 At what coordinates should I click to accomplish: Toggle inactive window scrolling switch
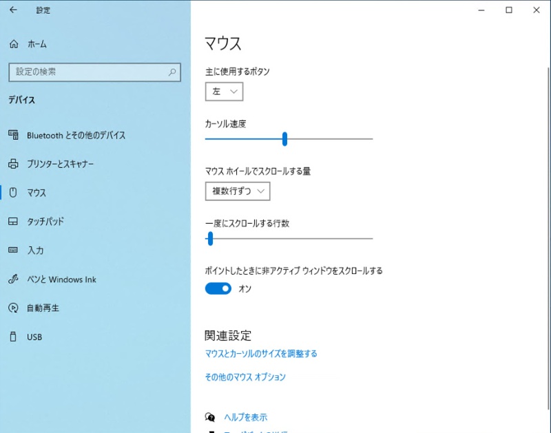pos(218,289)
